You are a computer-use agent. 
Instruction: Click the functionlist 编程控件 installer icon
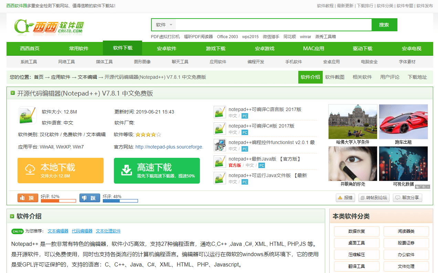(220, 145)
